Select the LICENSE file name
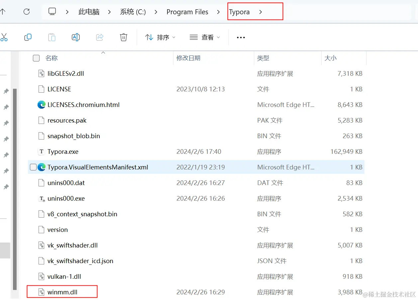The width and height of the screenshot is (418, 300). [x=59, y=89]
